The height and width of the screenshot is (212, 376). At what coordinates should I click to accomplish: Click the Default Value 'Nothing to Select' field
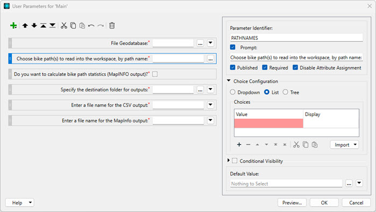pyautogui.click(x=286, y=183)
